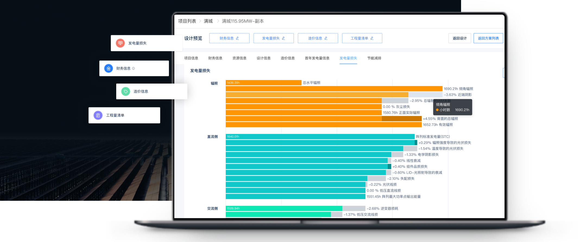Click the pencil icon in 财务信息 dashed button
The width and height of the screenshot is (580, 242).
click(x=237, y=38)
